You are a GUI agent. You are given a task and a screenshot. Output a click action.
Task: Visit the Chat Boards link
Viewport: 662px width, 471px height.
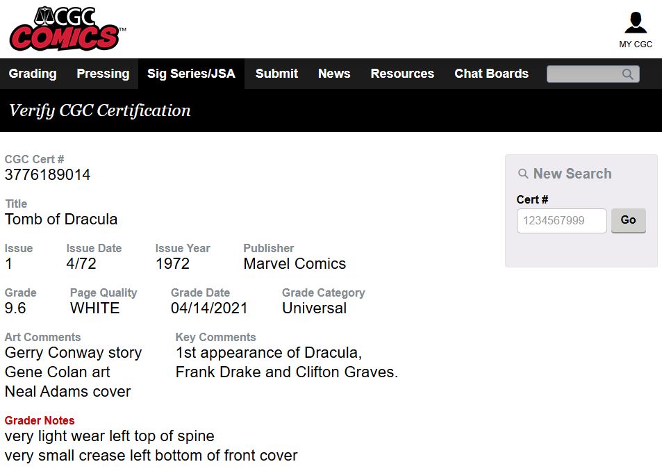(x=491, y=74)
